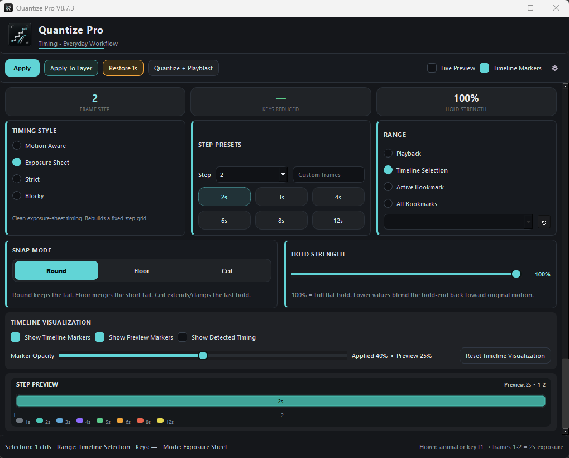This screenshot has width=569, height=458.
Task: Click the 5s green legend swatch
Action: (x=100, y=421)
